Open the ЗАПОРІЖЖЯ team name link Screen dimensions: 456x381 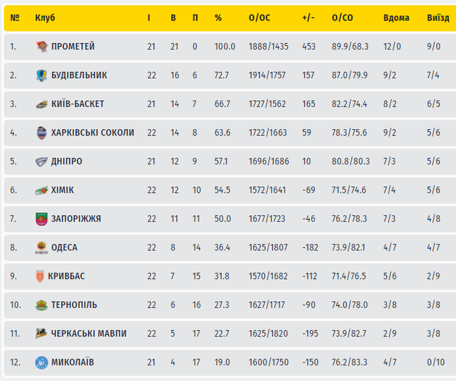pyautogui.click(x=76, y=219)
